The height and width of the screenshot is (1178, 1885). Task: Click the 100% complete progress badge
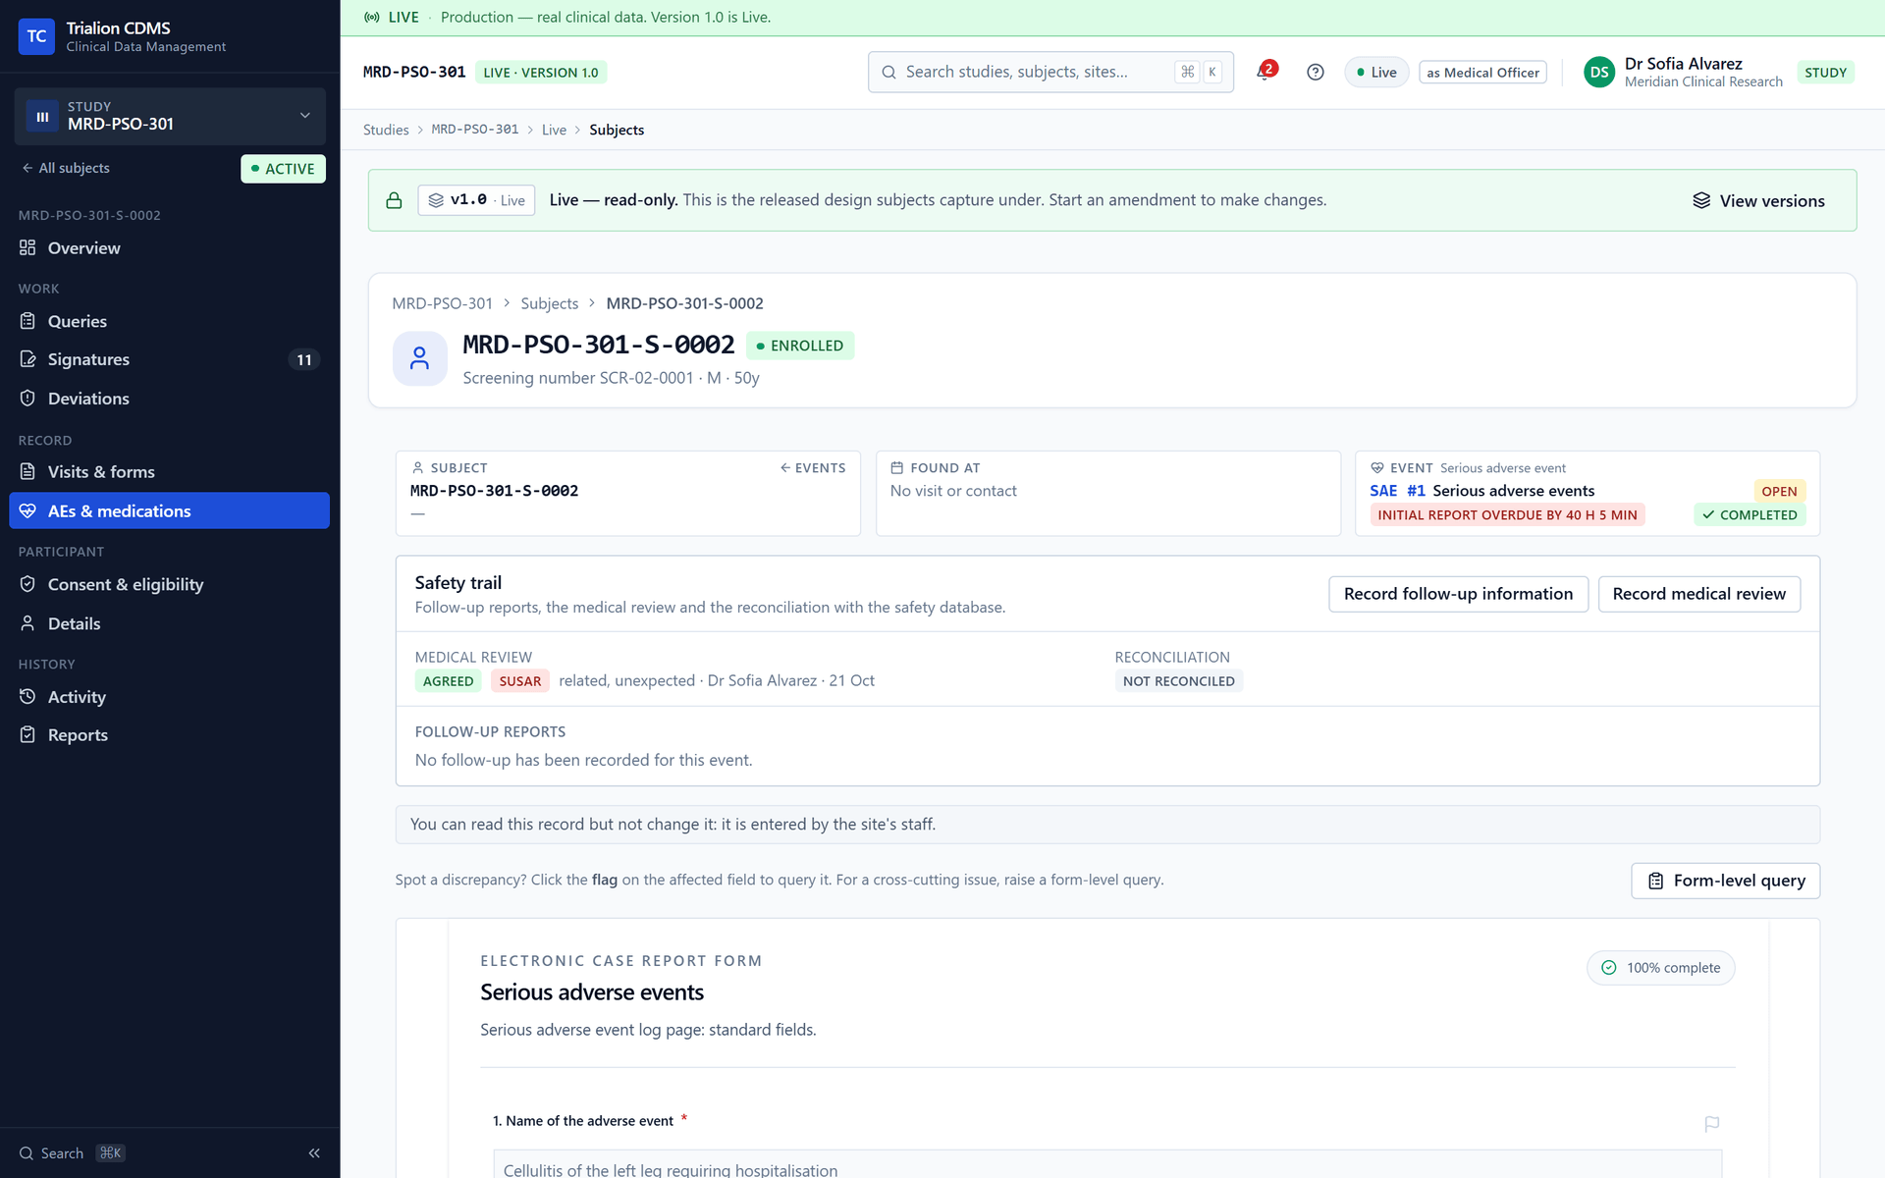pyautogui.click(x=1660, y=968)
